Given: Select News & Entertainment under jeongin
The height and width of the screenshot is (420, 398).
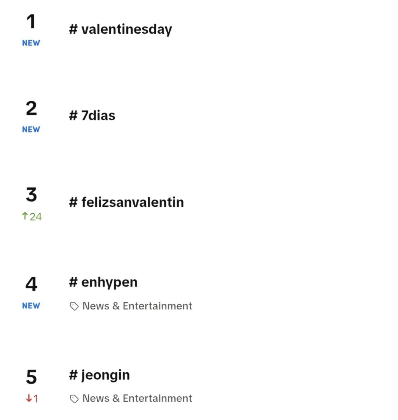Looking at the screenshot, I should pos(137,398).
